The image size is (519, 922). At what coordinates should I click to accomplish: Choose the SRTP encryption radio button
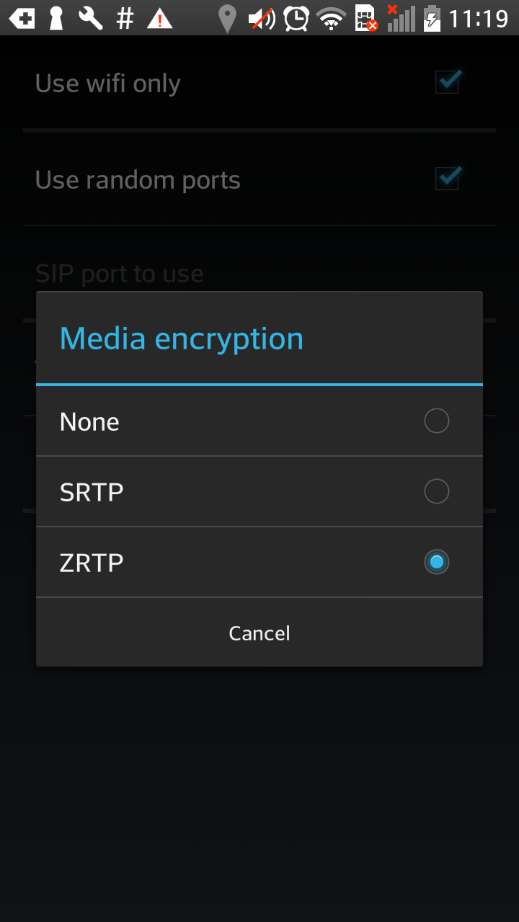click(436, 491)
